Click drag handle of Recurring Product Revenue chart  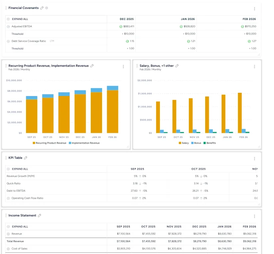6,66
